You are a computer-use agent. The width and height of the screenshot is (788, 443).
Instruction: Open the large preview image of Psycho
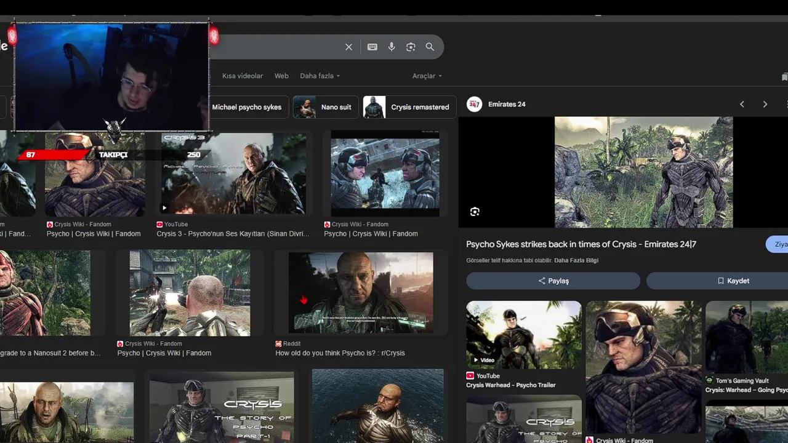click(x=643, y=172)
